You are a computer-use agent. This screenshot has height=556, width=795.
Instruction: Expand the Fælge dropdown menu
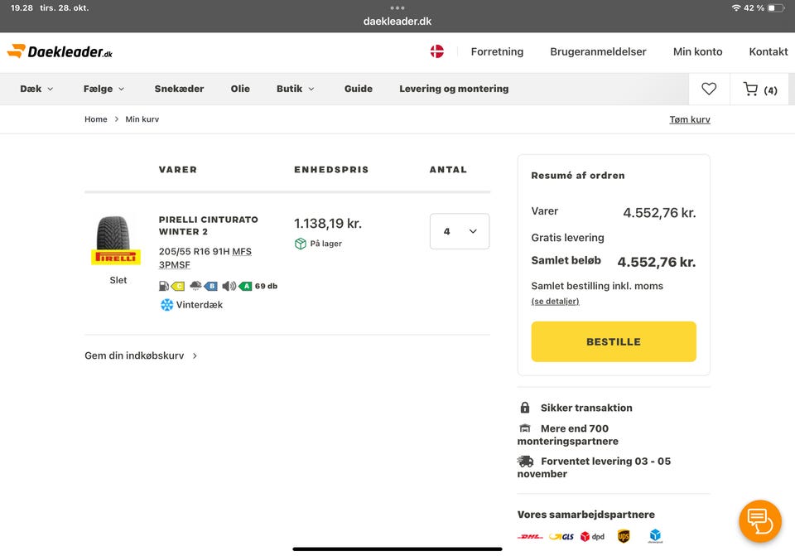point(104,89)
